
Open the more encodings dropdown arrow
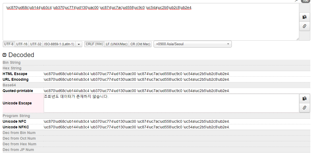[x=79, y=44]
